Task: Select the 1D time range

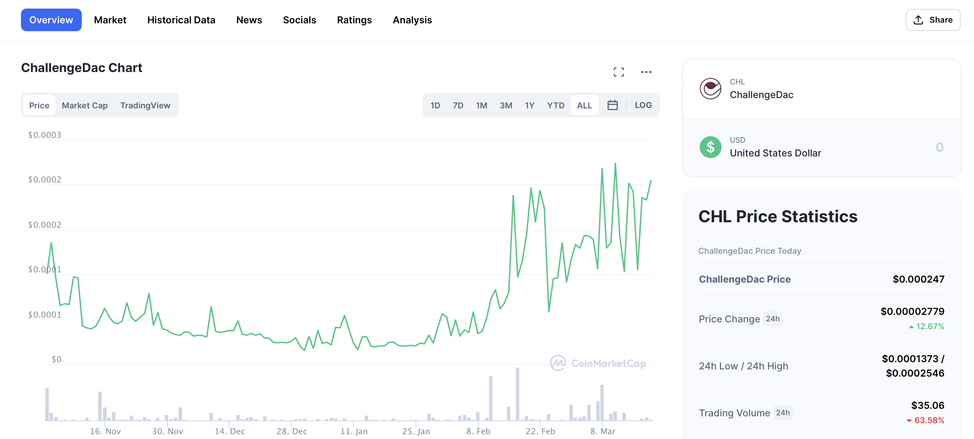Action: tap(435, 105)
